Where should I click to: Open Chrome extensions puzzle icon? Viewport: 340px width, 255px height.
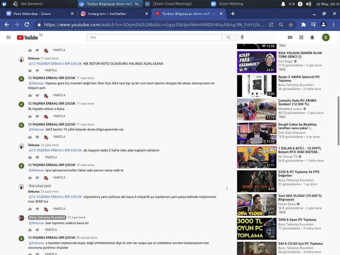[x=303, y=25]
